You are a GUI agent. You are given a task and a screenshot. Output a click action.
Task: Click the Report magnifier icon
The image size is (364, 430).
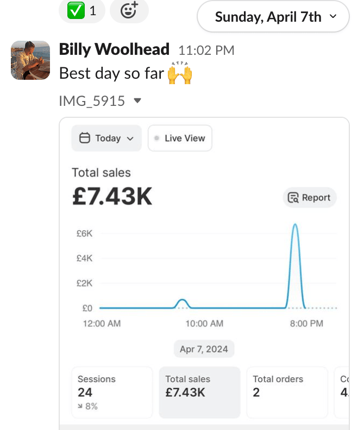tap(294, 198)
